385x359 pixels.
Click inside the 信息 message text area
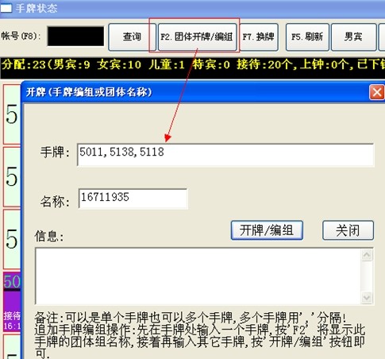coord(198,276)
